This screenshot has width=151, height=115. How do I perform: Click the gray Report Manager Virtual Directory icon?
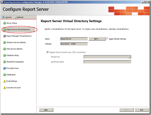4,36
